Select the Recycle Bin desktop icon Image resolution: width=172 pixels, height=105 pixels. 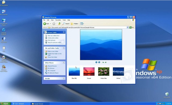tap(167, 95)
